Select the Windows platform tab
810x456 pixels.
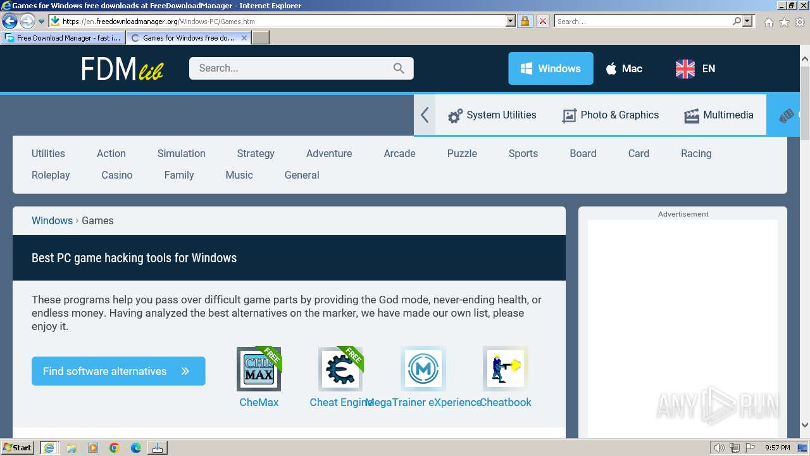[551, 68]
